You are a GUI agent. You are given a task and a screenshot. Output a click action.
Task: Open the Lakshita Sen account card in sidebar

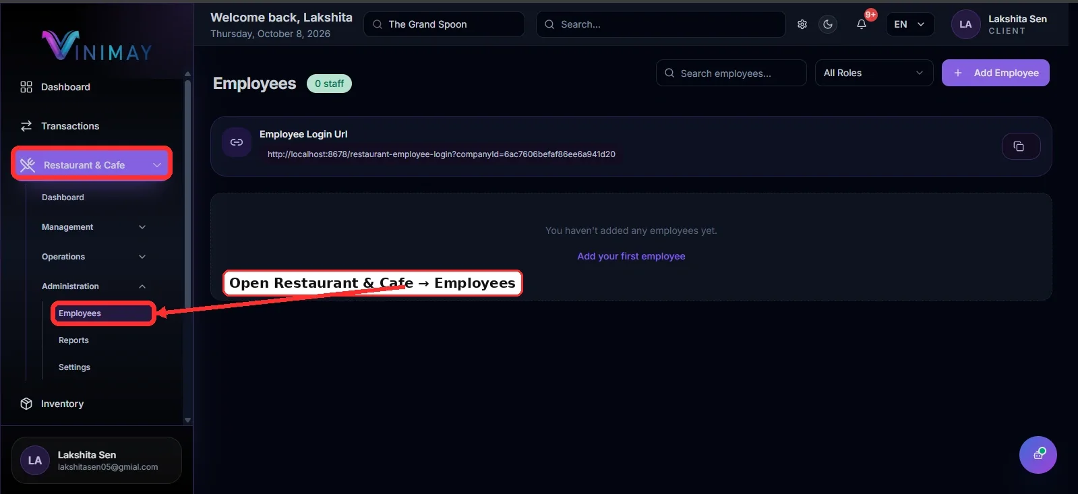(x=96, y=460)
